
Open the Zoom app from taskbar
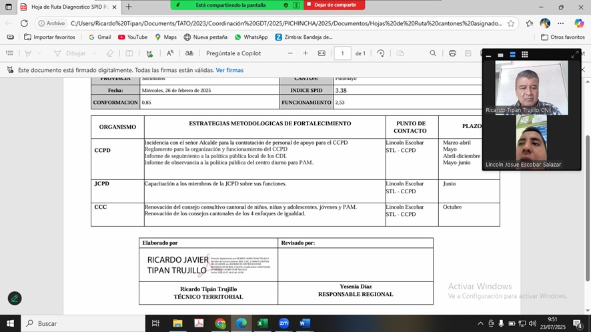[283, 323]
